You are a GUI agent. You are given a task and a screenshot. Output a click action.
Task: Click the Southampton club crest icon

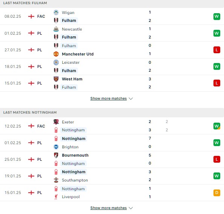[x=56, y=180]
